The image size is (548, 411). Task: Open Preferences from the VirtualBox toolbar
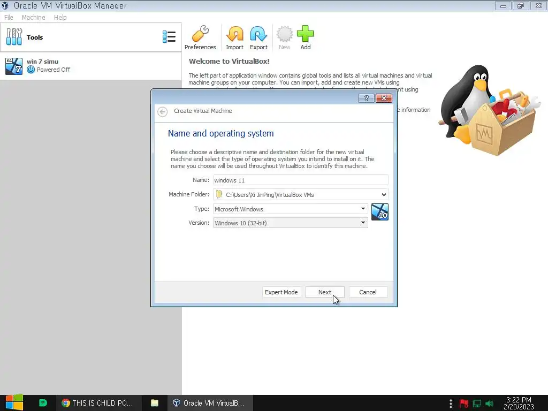pyautogui.click(x=200, y=38)
